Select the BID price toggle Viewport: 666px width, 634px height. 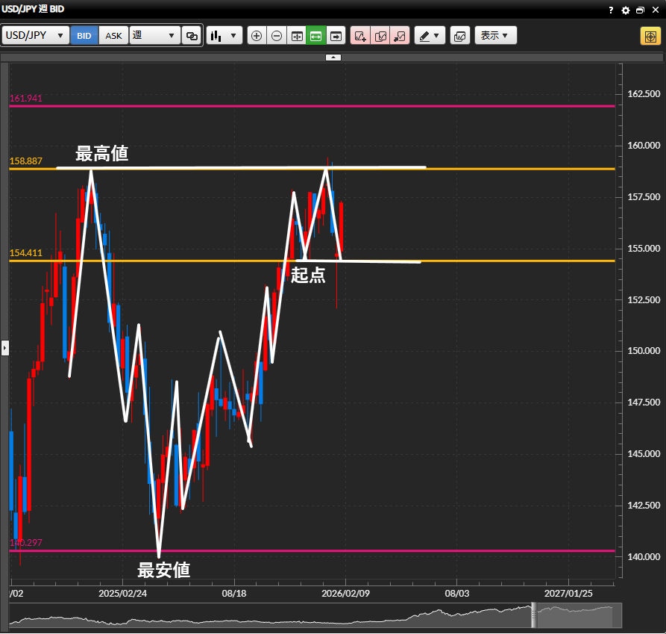point(84,36)
